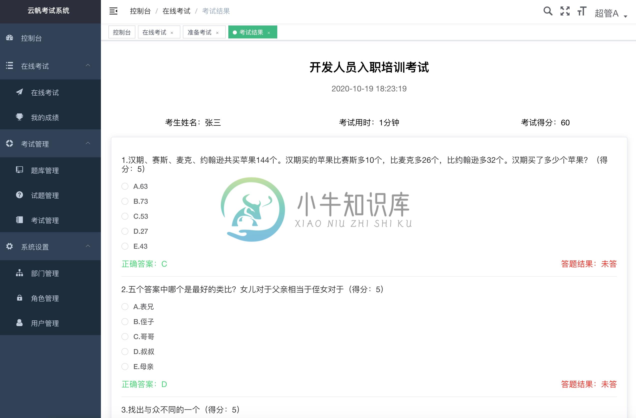This screenshot has height=418, width=636.
Task: Open 用户管理 in the sidebar
Action: tap(50, 323)
